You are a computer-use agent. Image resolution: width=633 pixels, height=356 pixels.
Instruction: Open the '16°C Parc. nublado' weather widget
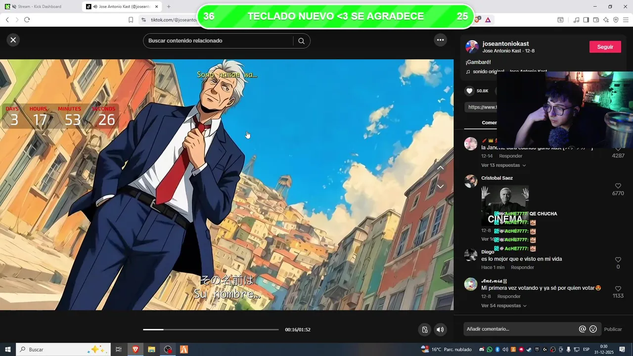click(x=446, y=350)
